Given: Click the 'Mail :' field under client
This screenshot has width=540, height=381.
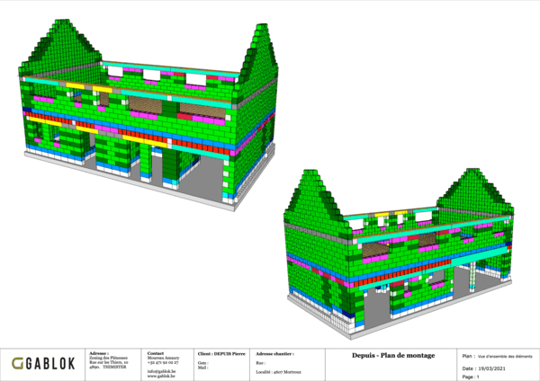Looking at the screenshot, I should pyautogui.click(x=203, y=368).
